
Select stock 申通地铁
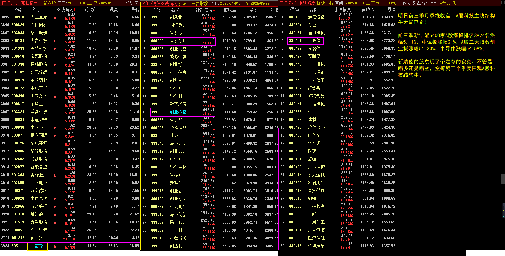[x=39, y=119]
